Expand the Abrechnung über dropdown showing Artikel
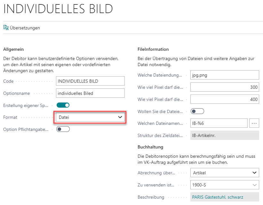Viewport: 263px width, 205px height. 225,172
